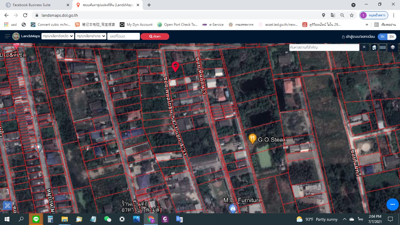The image size is (400, 225).
Task: Click the red search button
Action: (155, 36)
